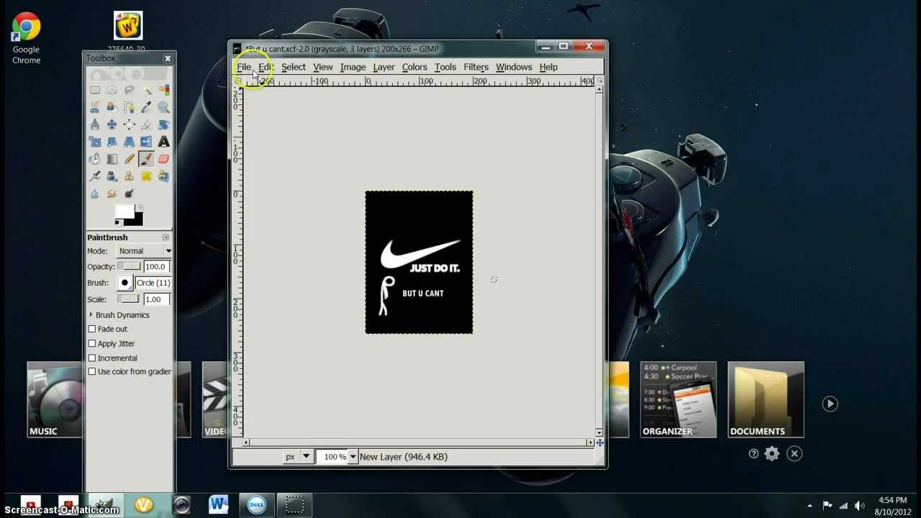
Task: Pick the Rotate tool
Action: 163,124
